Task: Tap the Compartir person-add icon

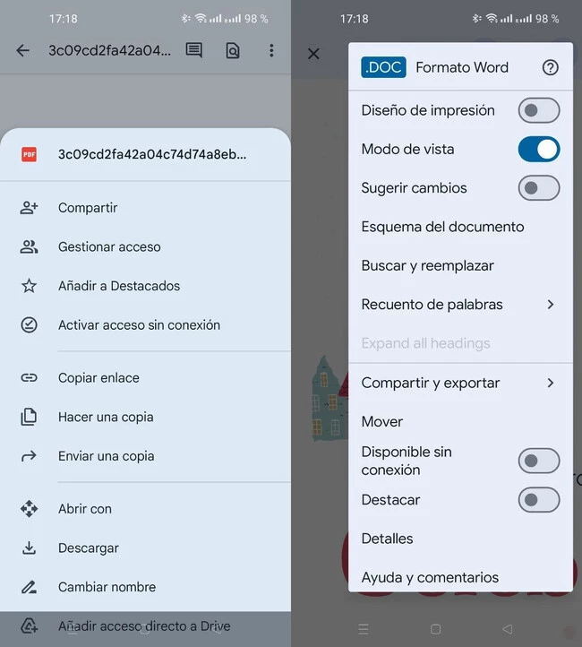Action: coord(30,208)
